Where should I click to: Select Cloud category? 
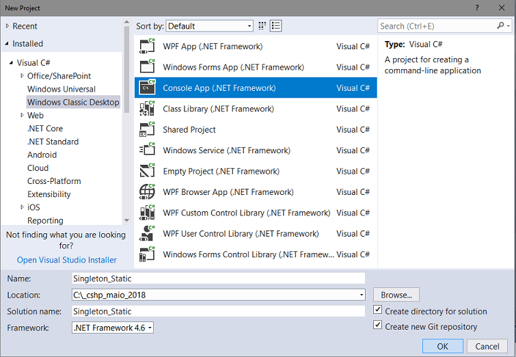click(38, 168)
